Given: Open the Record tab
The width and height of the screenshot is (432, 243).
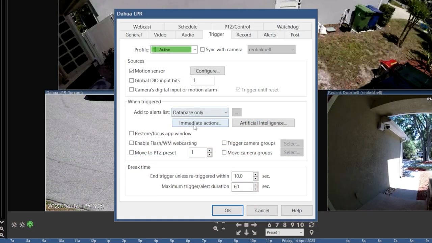Looking at the screenshot, I should pyautogui.click(x=244, y=35).
